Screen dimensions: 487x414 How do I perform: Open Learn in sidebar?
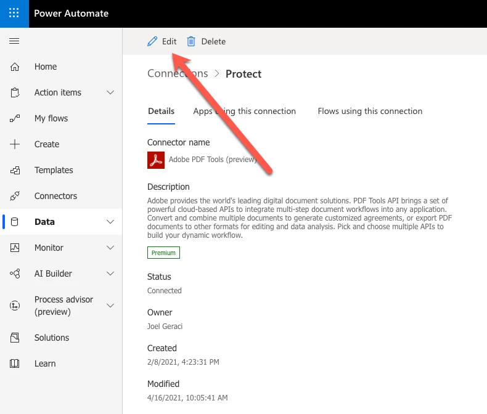(45, 363)
